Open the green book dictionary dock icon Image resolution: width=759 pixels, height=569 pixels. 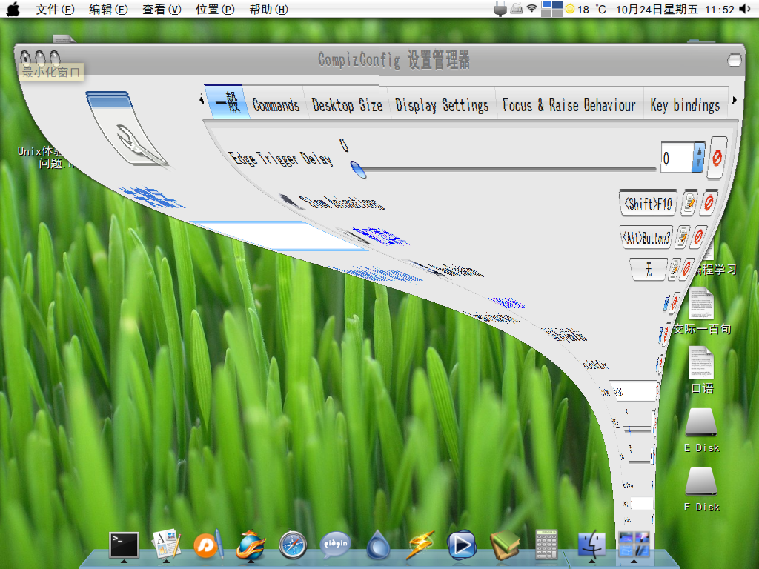(504, 545)
